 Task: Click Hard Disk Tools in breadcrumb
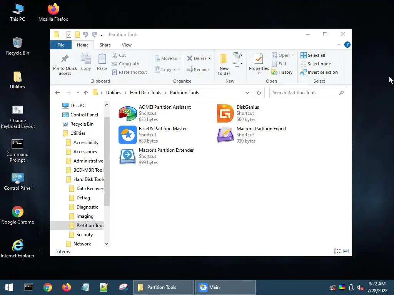tap(145, 93)
